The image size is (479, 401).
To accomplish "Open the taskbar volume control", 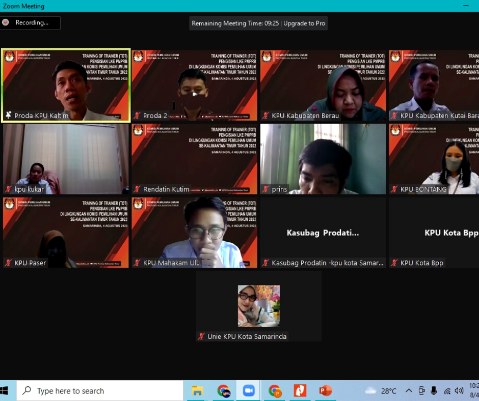I will click(x=459, y=391).
